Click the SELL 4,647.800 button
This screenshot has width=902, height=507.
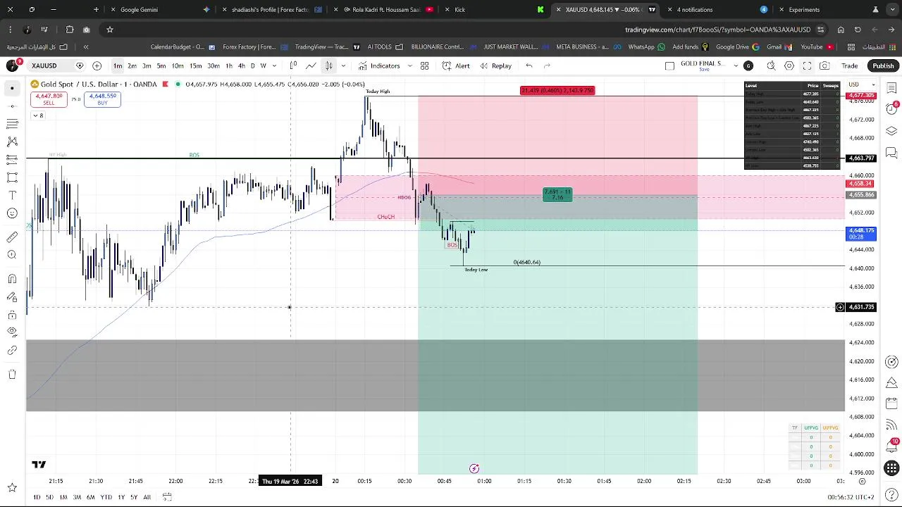coord(49,99)
